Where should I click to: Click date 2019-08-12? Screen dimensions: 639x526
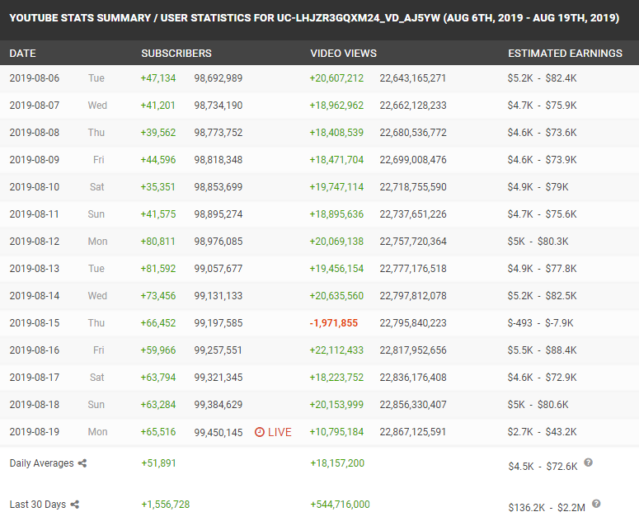point(35,242)
